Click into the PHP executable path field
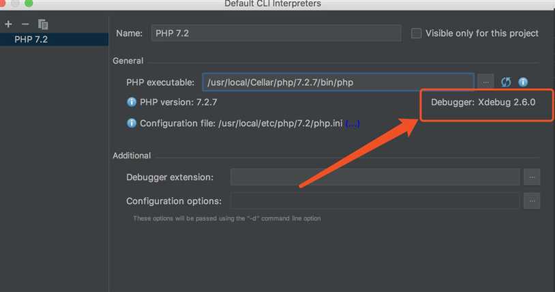Screen dimensions: 555x292 (338, 83)
